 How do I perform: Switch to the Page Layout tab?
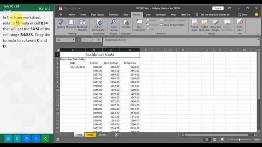point(97,15)
